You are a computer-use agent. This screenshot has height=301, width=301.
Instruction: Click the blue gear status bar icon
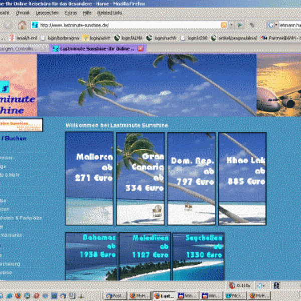tap(260, 285)
